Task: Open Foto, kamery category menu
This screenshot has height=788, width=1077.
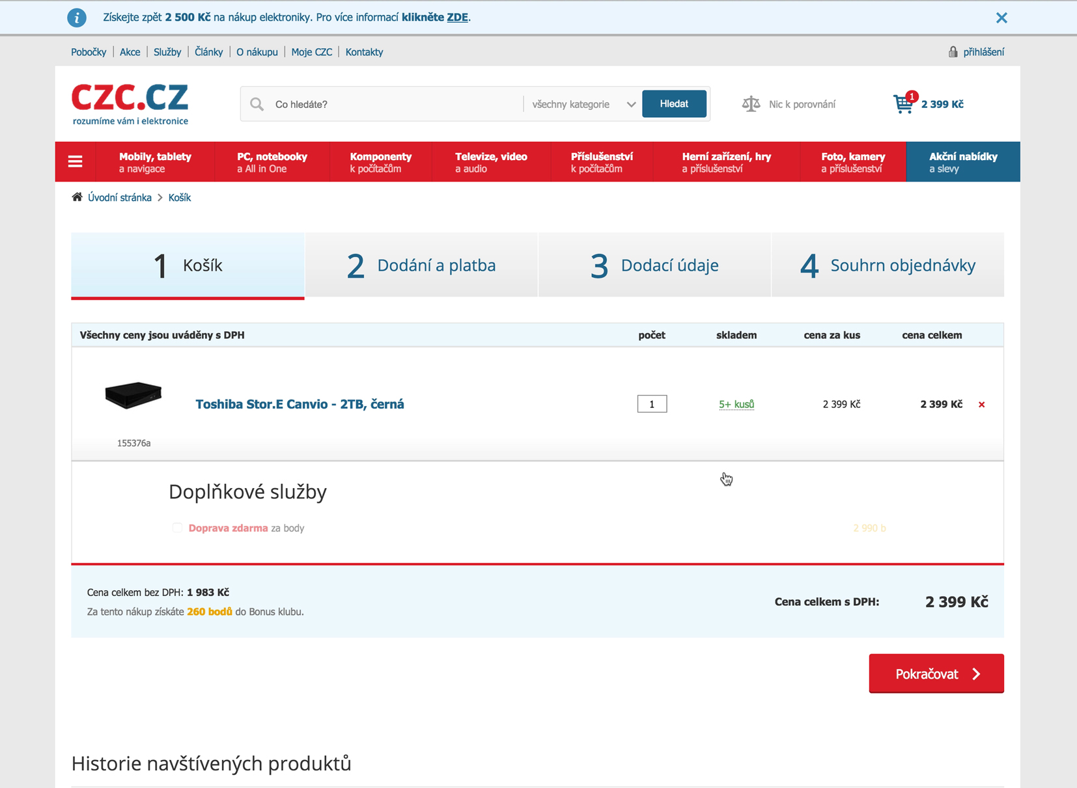Action: (853, 162)
